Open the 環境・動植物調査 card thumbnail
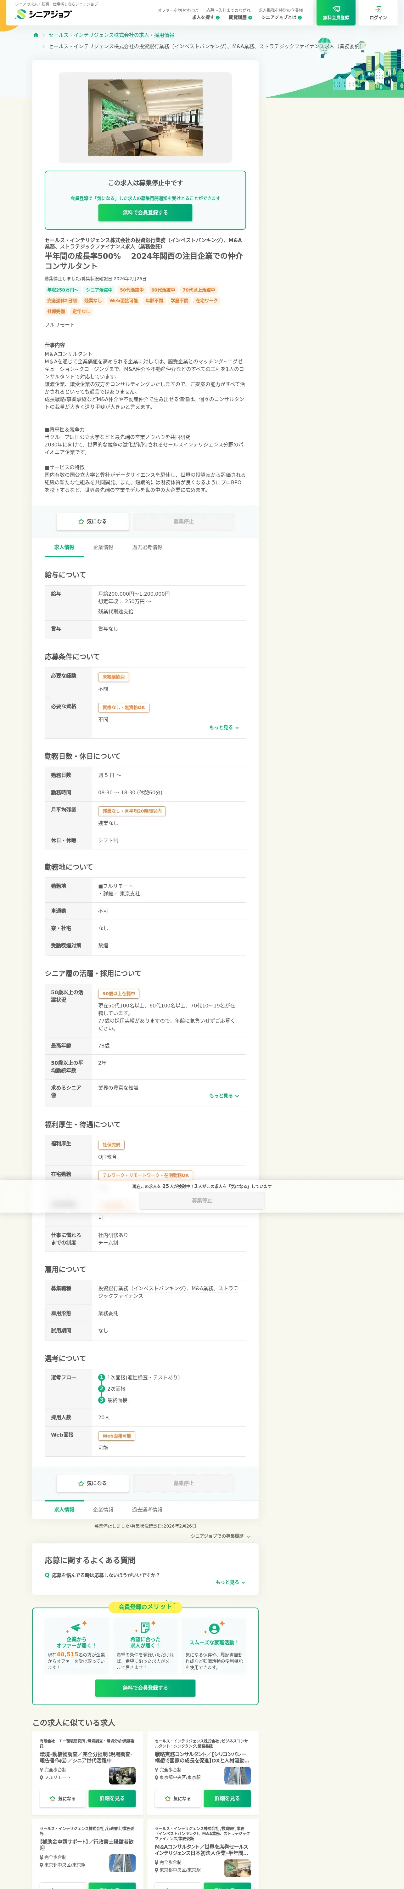The height and width of the screenshot is (1889, 404). point(122,1775)
